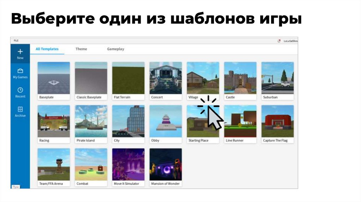
Task: Pick the Village template
Action: tap(203, 81)
